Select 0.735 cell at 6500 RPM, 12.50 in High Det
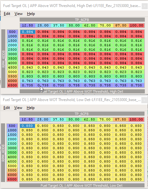Viewport: 148px width, 189px height. click(x=28, y=85)
